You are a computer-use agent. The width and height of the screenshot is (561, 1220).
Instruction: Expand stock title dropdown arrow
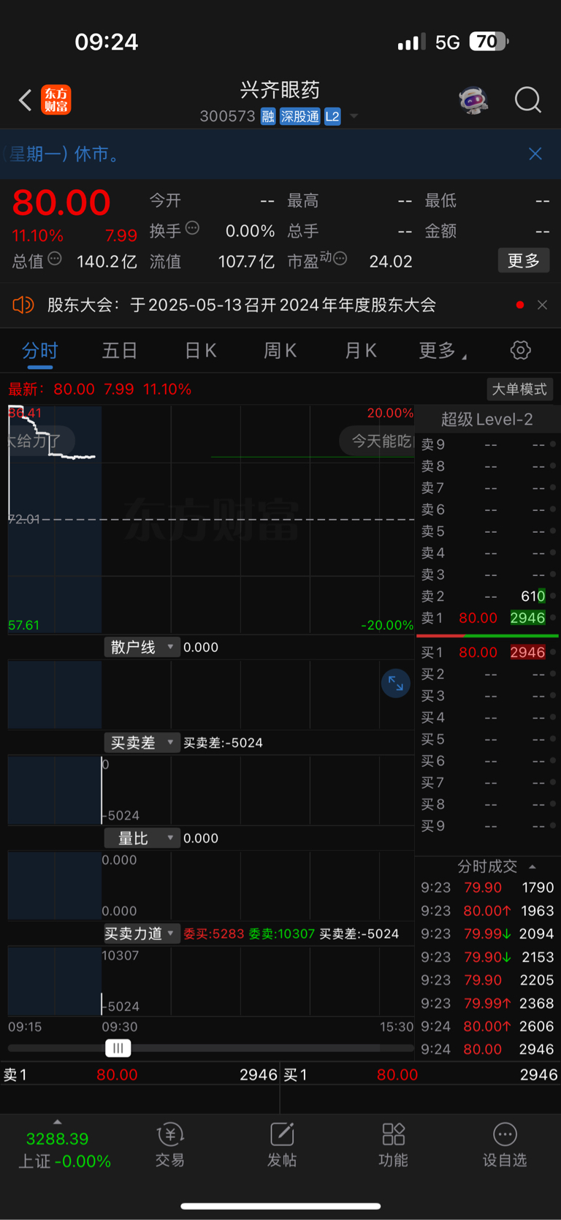coord(354,116)
